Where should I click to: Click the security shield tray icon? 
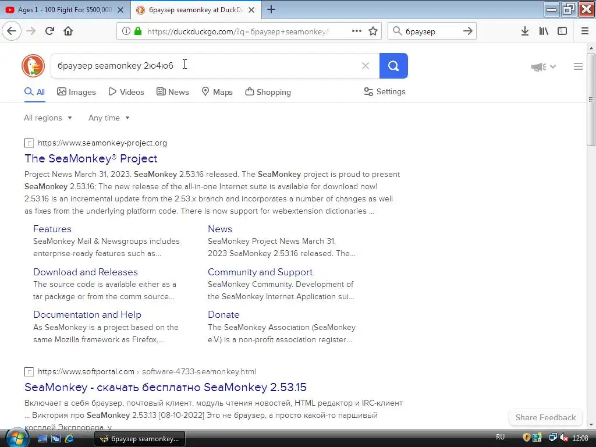pyautogui.click(x=526, y=438)
